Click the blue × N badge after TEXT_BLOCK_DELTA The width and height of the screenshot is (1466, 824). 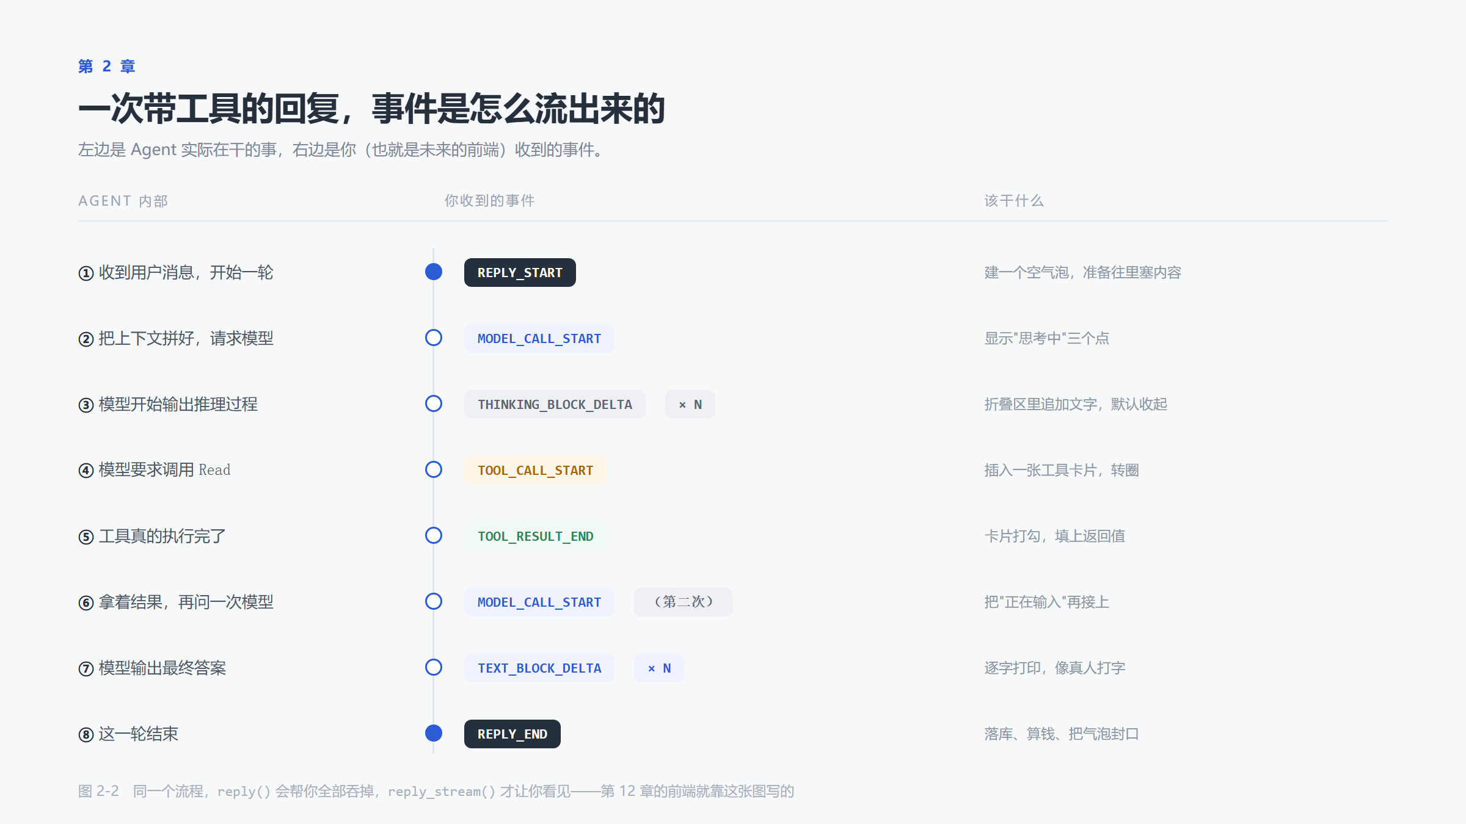[x=659, y=668]
